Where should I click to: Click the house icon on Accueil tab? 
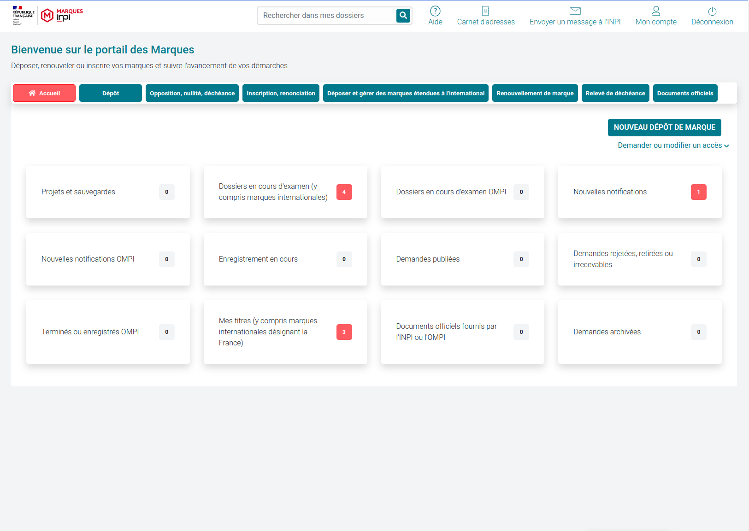32,93
